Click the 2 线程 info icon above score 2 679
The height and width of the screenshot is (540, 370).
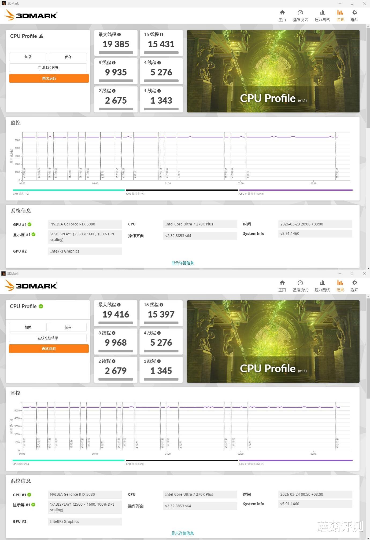coord(113,361)
